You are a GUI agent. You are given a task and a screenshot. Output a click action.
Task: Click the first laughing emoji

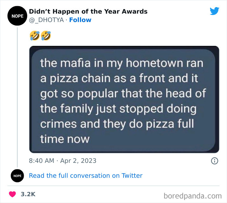pyautogui.click(x=34, y=36)
